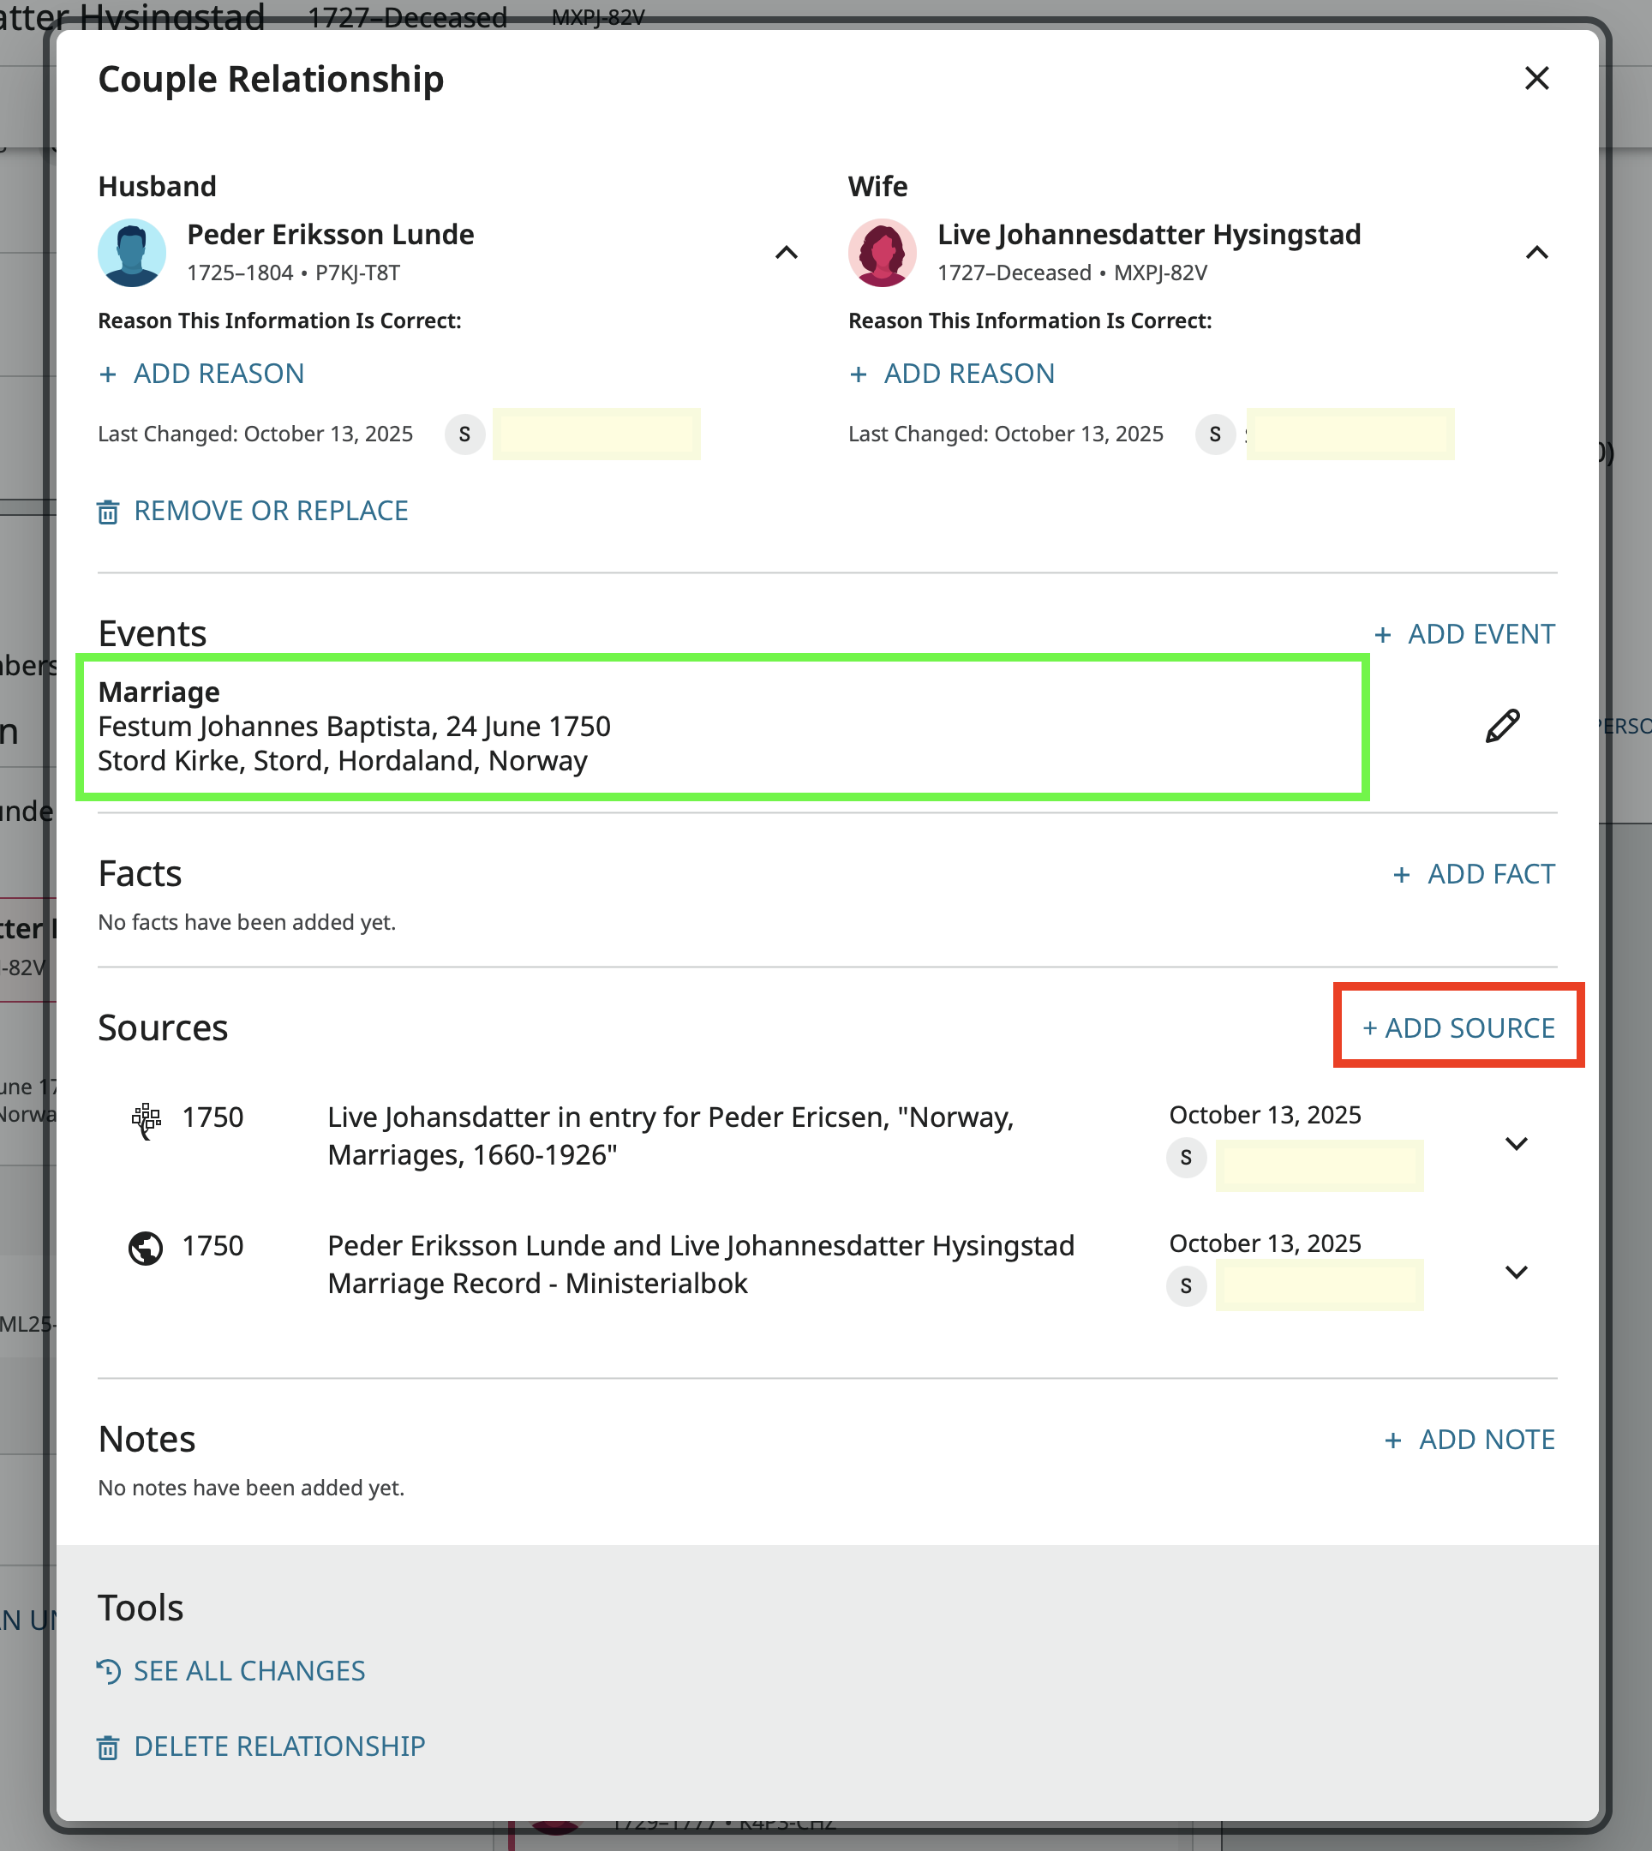Collapse the Husband details chevron
The height and width of the screenshot is (1851, 1652).
click(786, 252)
